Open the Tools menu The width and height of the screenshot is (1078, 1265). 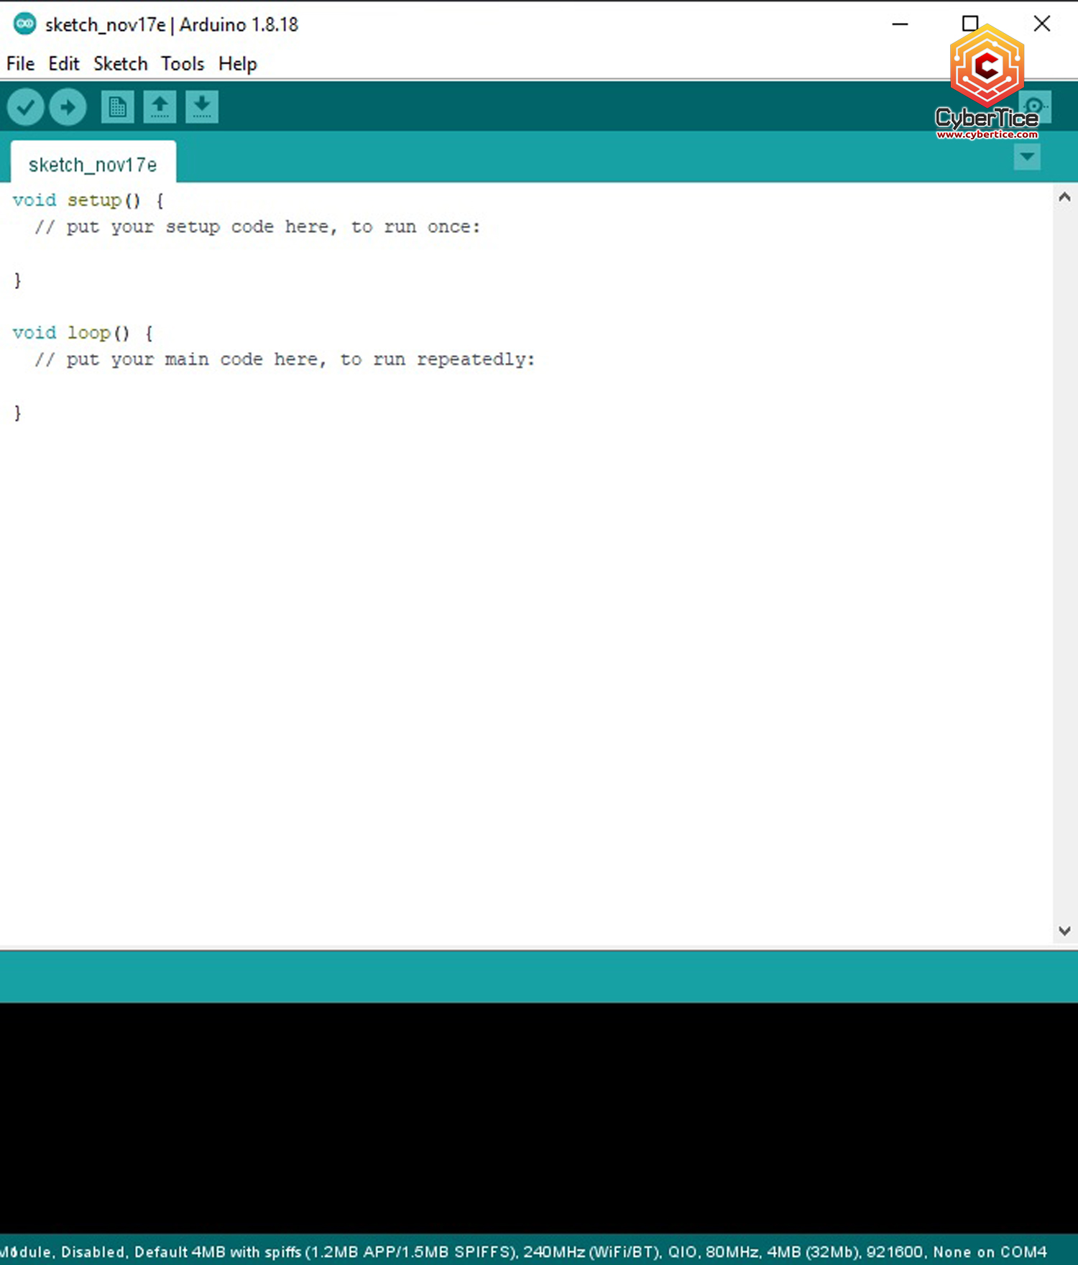pyautogui.click(x=183, y=64)
